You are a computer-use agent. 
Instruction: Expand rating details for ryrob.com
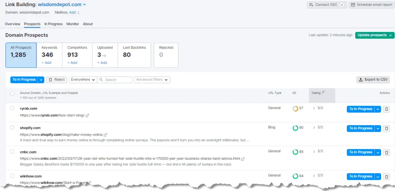point(314,108)
